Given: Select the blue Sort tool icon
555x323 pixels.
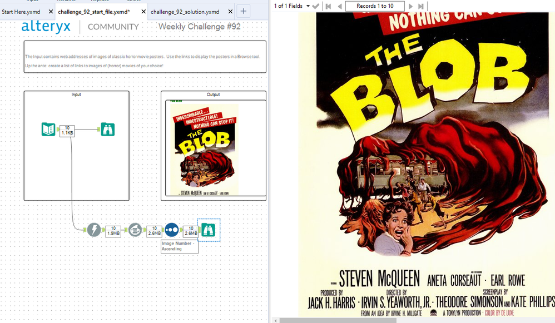Looking at the screenshot, I should [x=172, y=230].
